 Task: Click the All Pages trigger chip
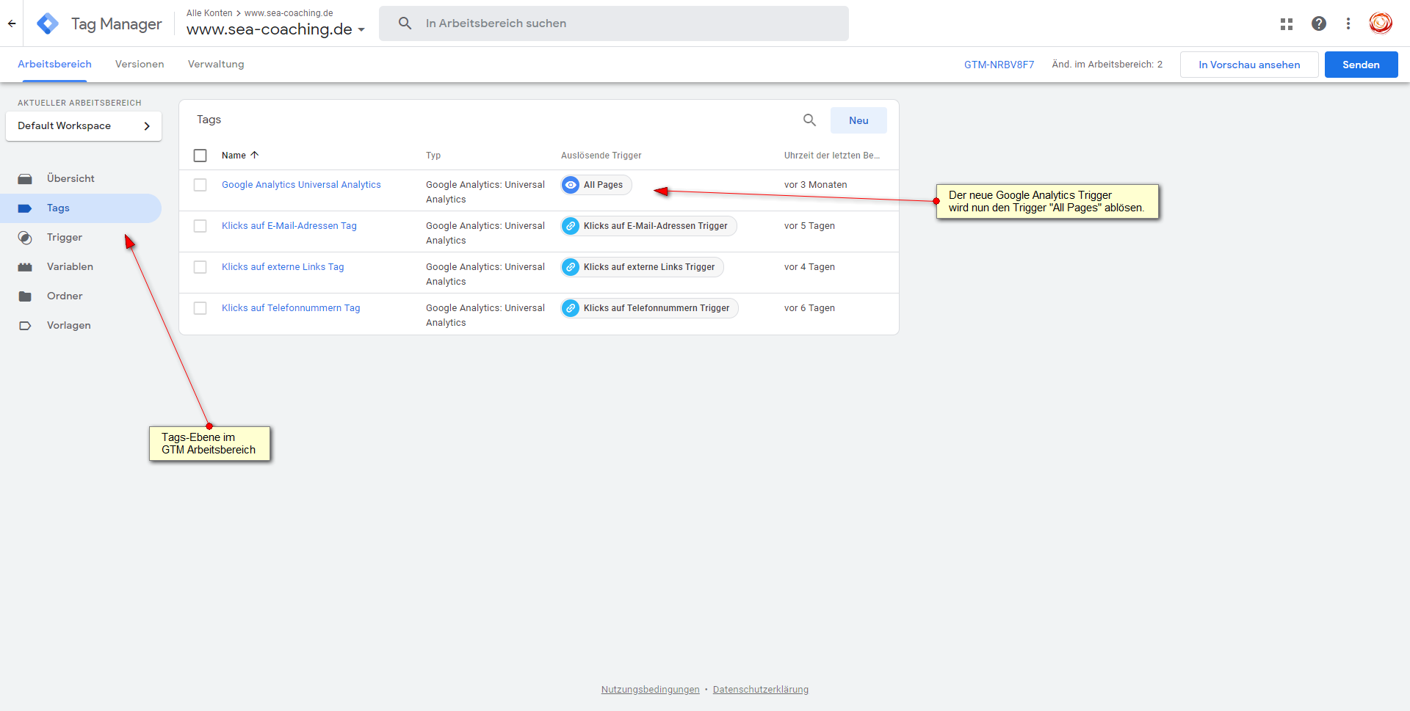point(596,185)
